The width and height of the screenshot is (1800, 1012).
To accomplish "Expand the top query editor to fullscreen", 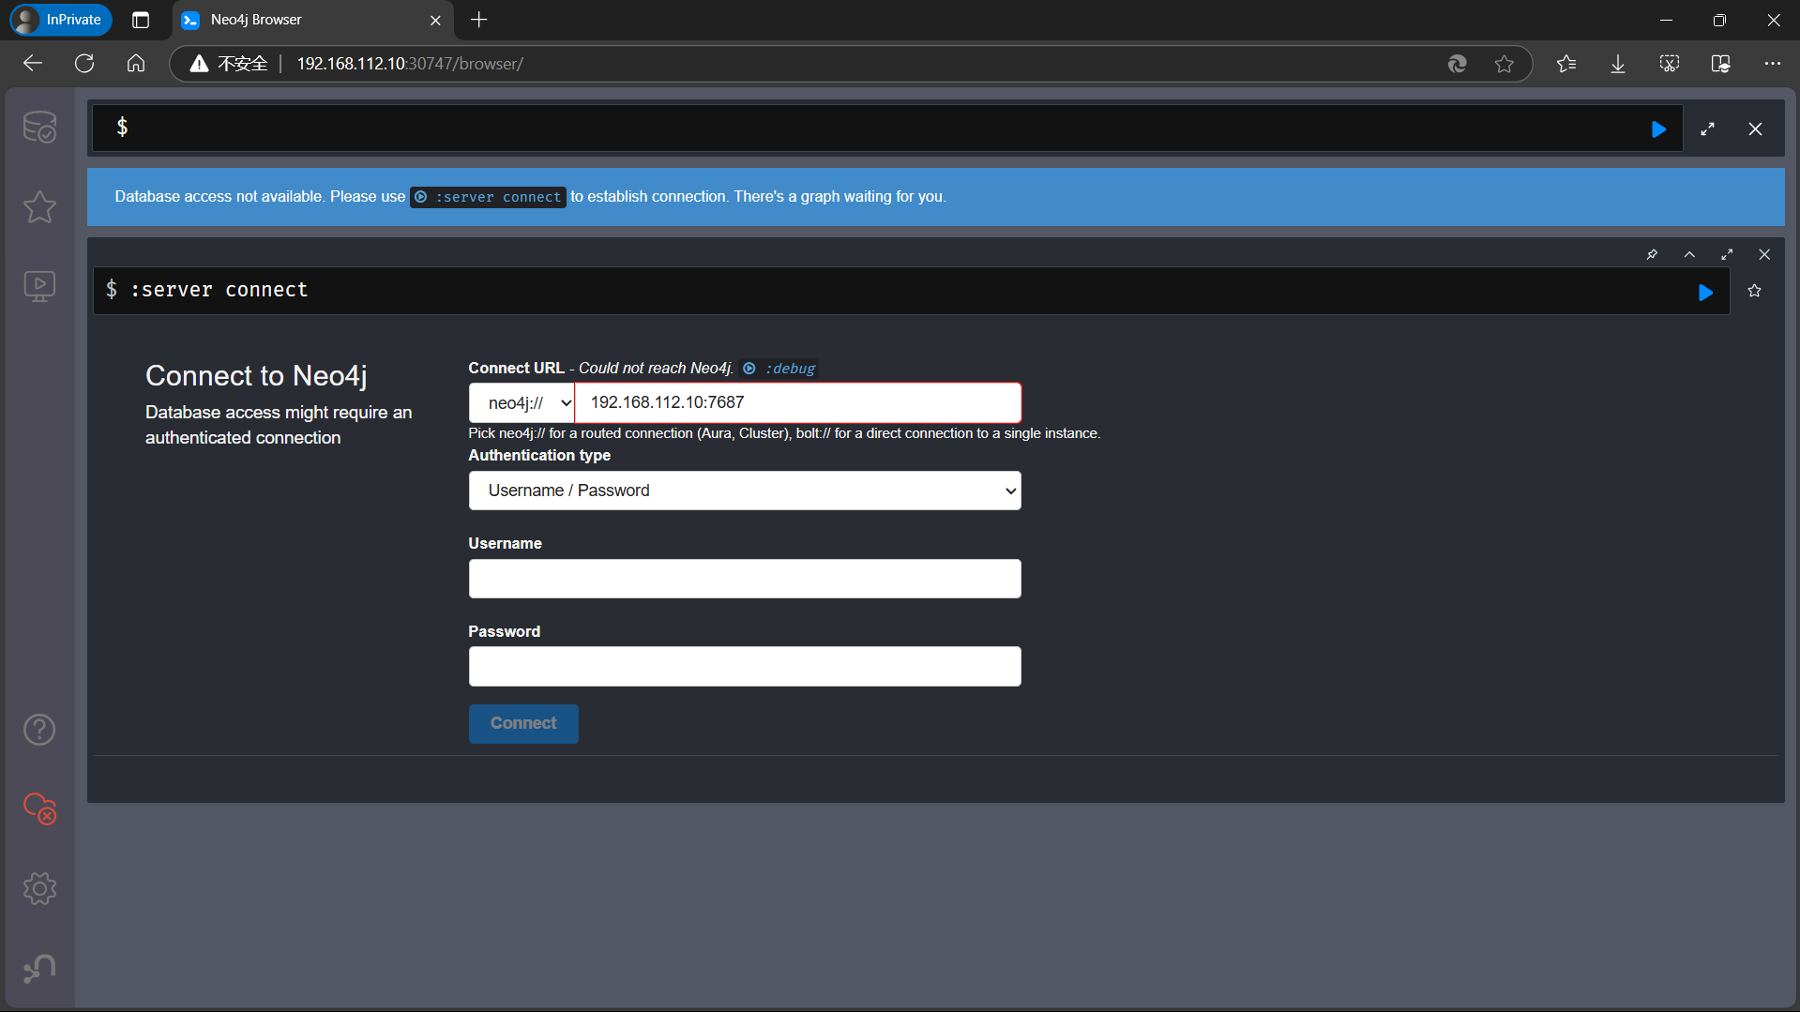I will (1707, 129).
